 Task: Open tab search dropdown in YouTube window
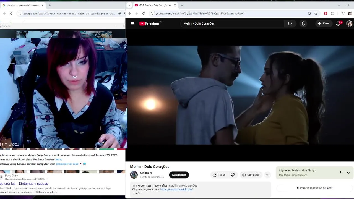click(x=129, y=5)
